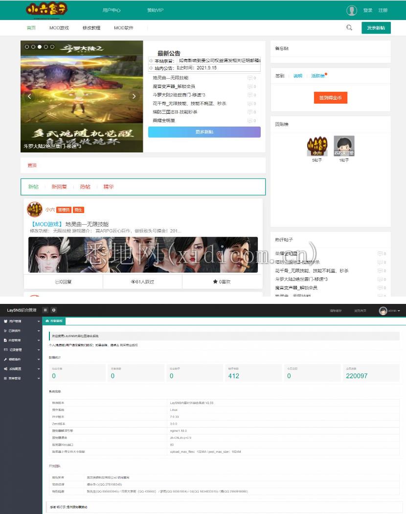The width and height of the screenshot is (406, 514).
Task: Open 赞助VIP in top bar
Action: pos(155,10)
